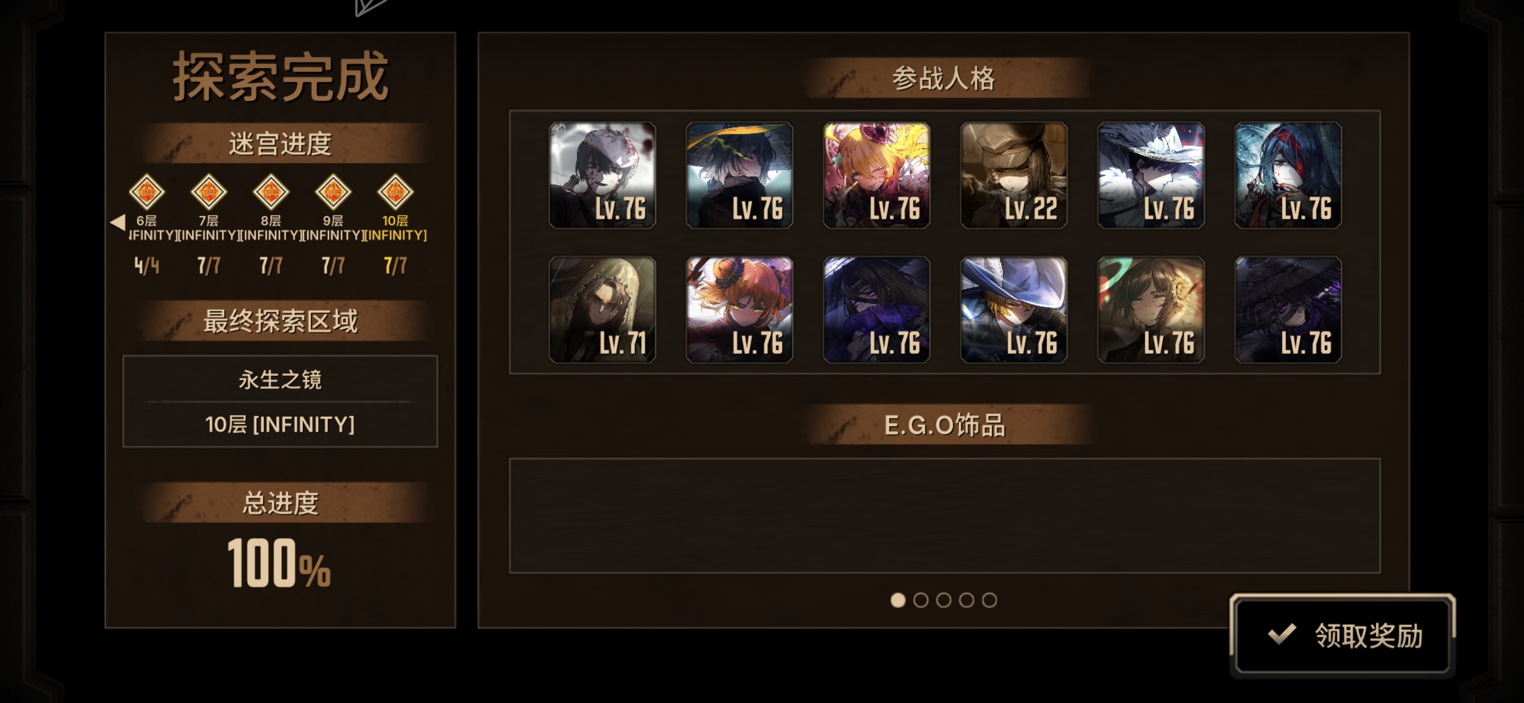
Task: Select the blue cowboy hat identity portrait
Action: point(1013,309)
